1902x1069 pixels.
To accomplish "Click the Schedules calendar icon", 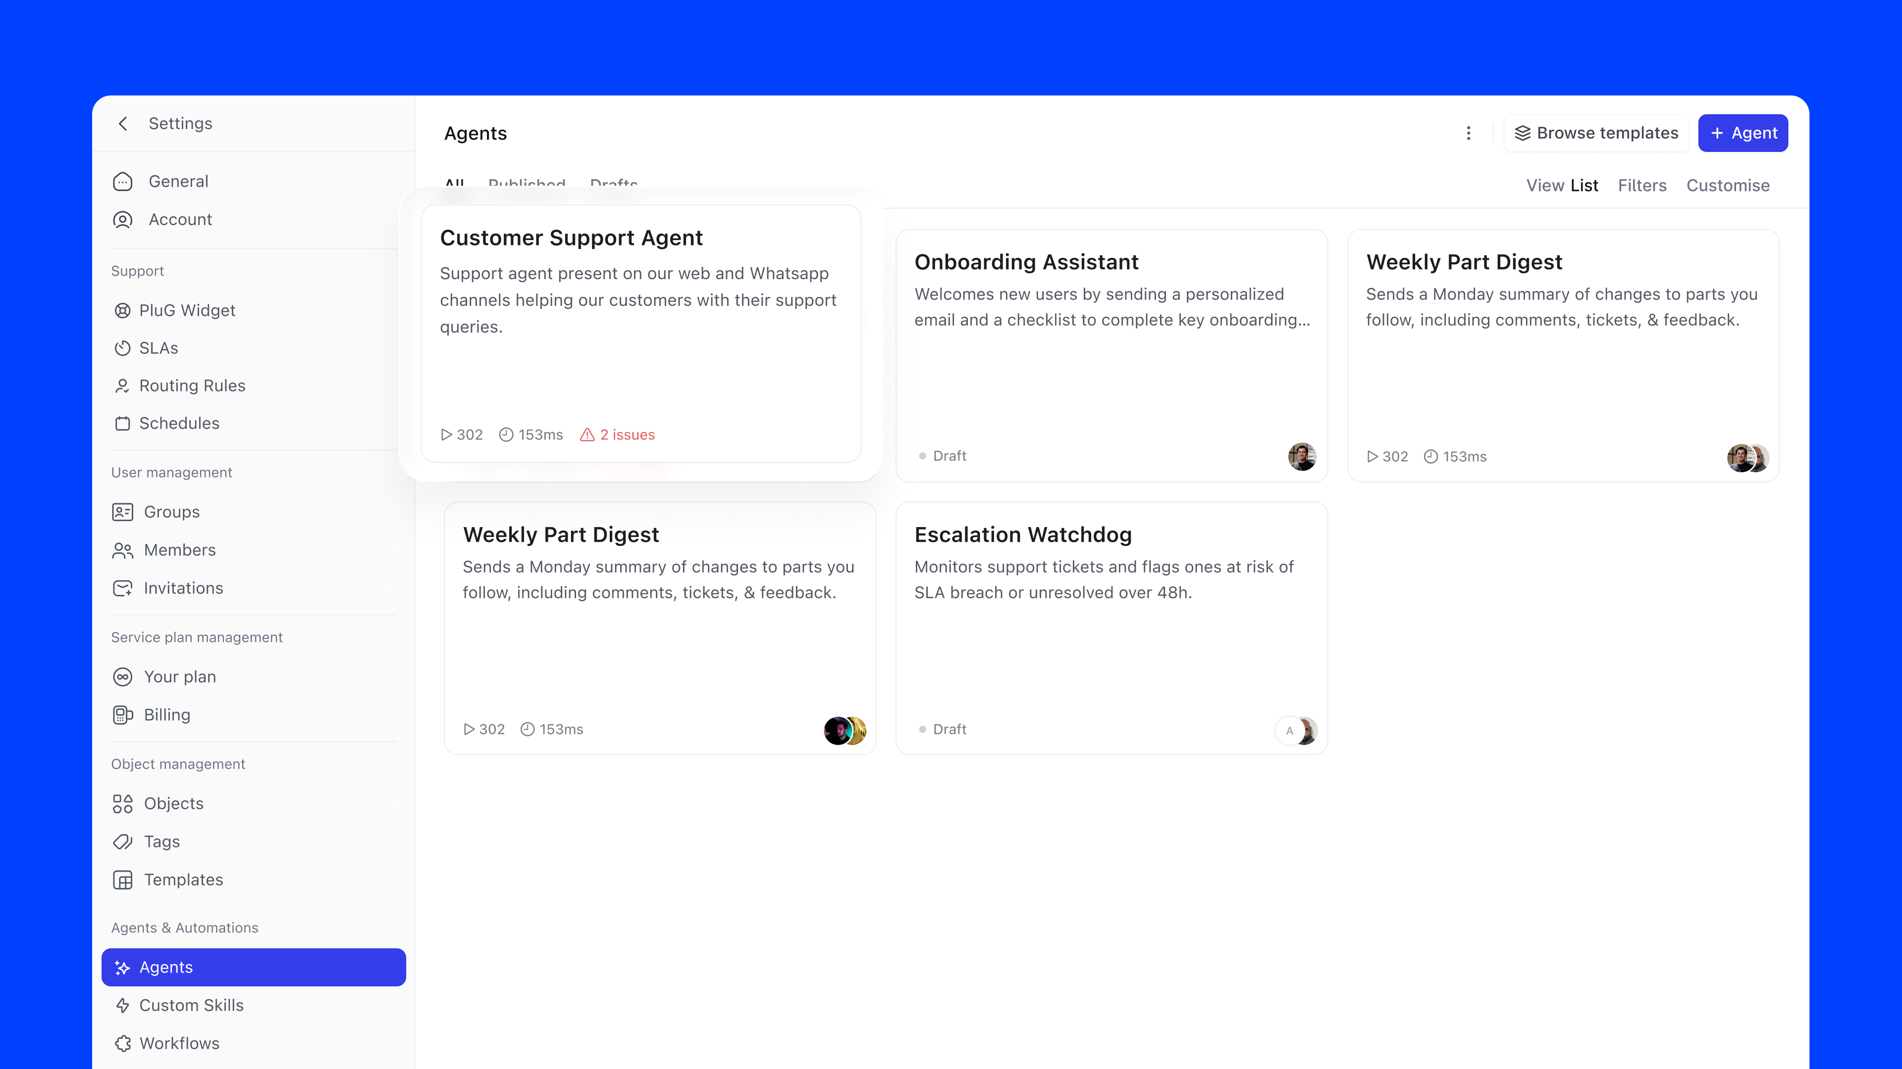I will [122, 424].
